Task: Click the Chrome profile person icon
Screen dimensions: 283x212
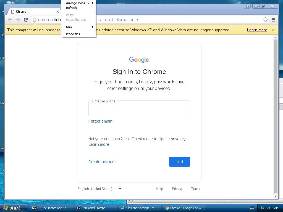Action: (247, 6)
